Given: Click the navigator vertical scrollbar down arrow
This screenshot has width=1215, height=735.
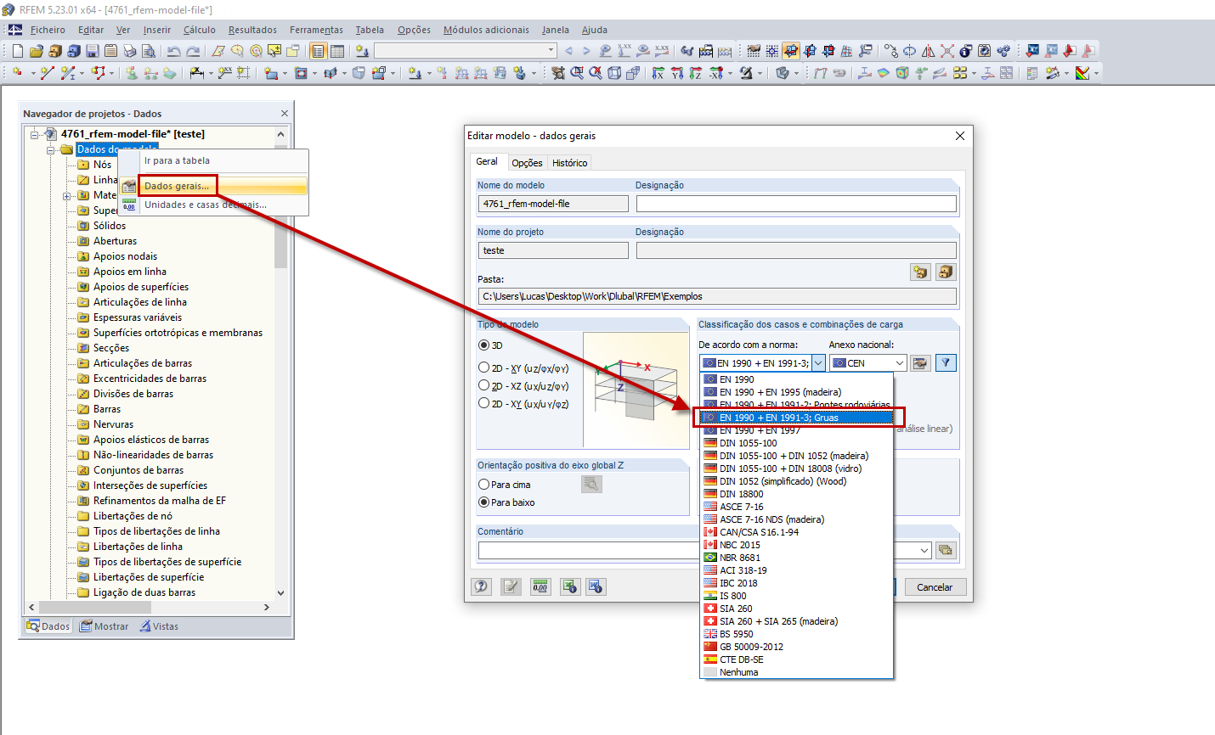Looking at the screenshot, I should click(281, 593).
